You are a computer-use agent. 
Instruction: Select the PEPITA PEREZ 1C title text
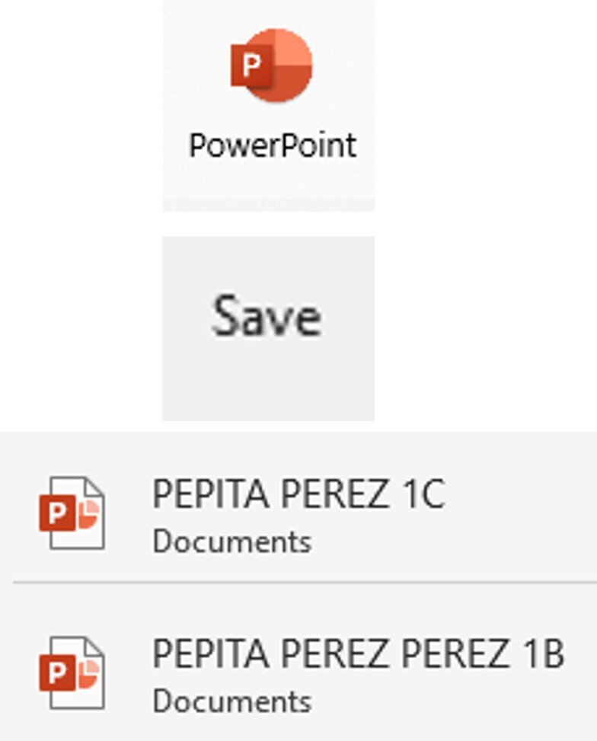point(298,495)
